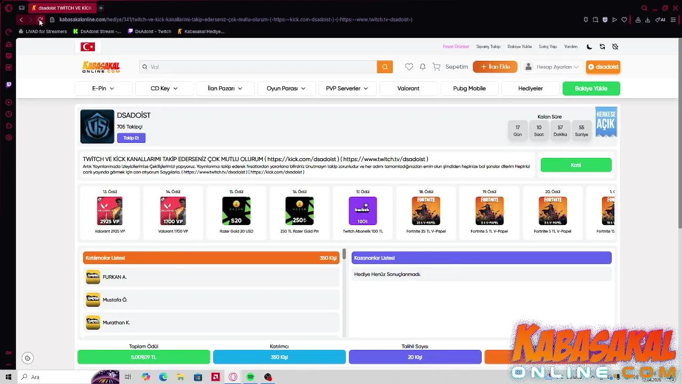Open File Explorer from the taskbar

(181, 377)
